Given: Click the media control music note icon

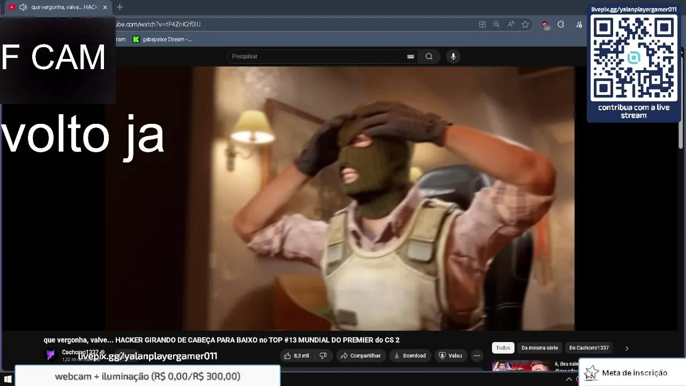Looking at the screenshot, I should click(x=579, y=24).
